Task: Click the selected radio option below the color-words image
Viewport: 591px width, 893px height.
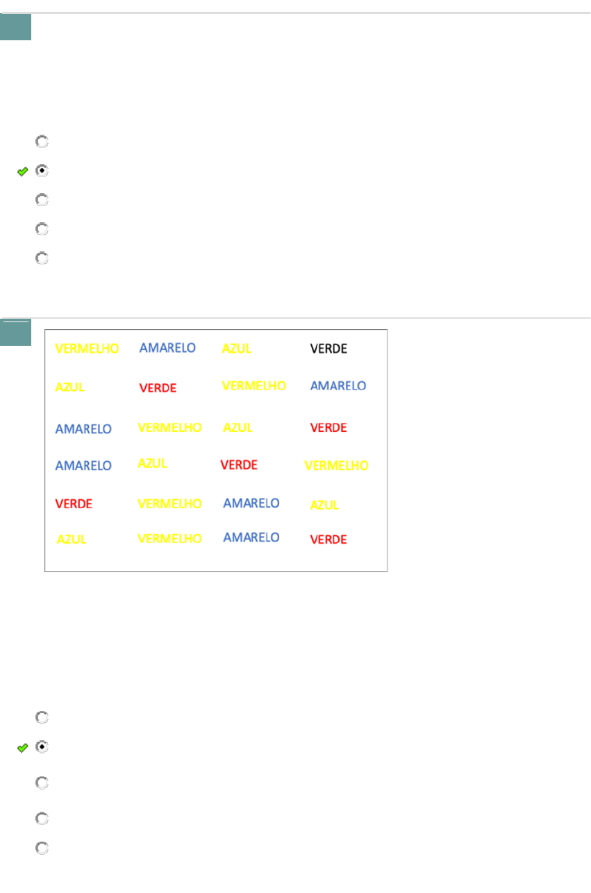Action: coord(42,747)
